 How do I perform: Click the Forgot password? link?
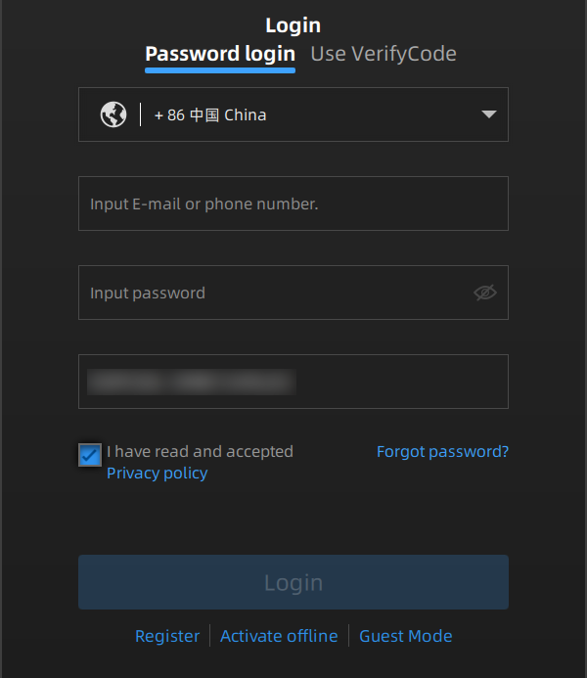click(442, 451)
